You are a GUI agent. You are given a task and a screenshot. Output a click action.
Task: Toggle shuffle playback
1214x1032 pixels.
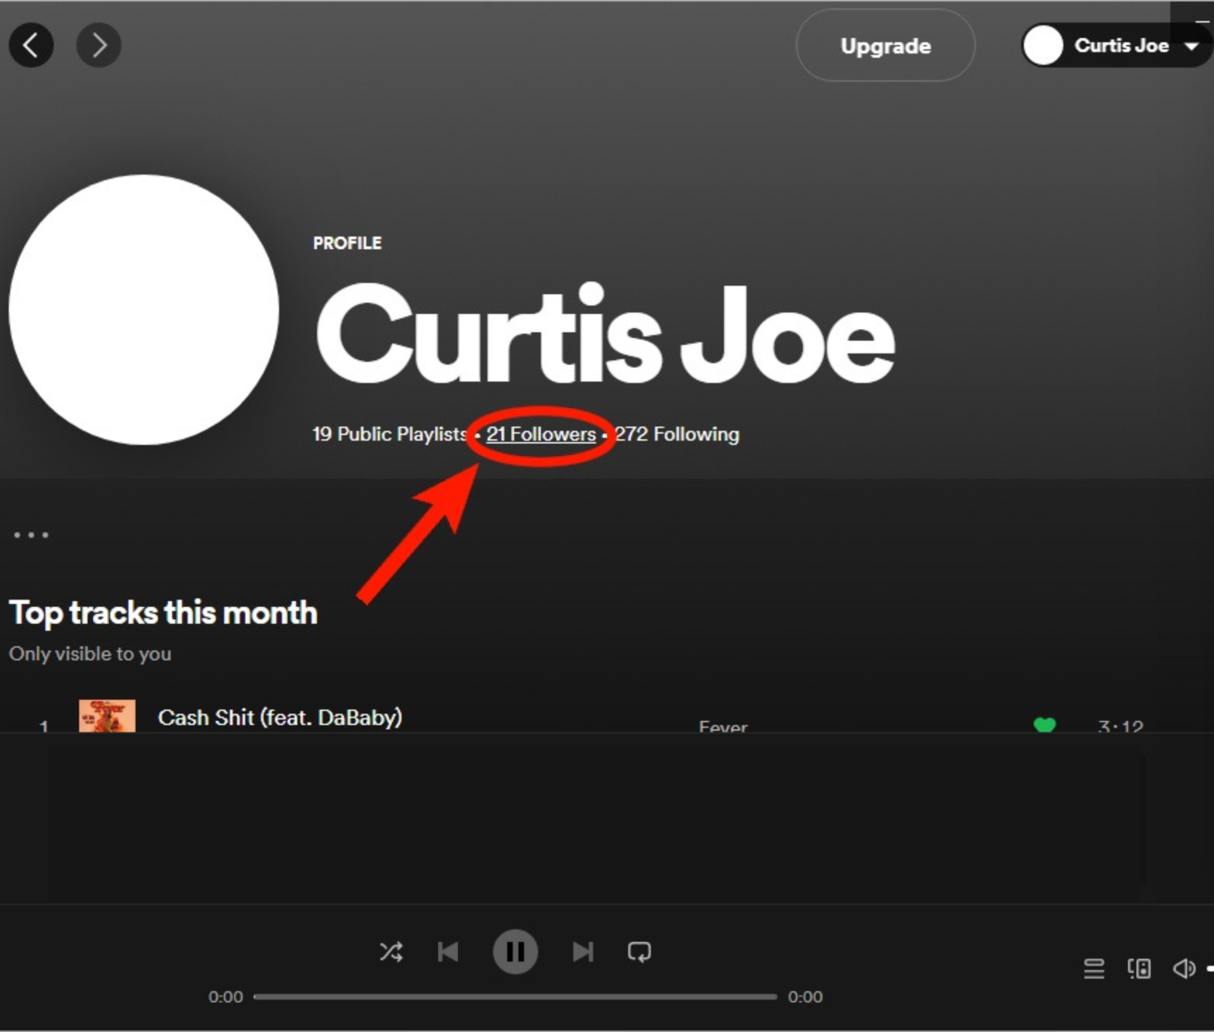pyautogui.click(x=391, y=952)
